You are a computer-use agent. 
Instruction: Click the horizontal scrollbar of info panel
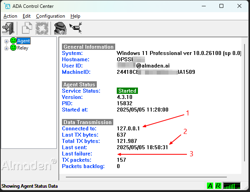pos(146,177)
